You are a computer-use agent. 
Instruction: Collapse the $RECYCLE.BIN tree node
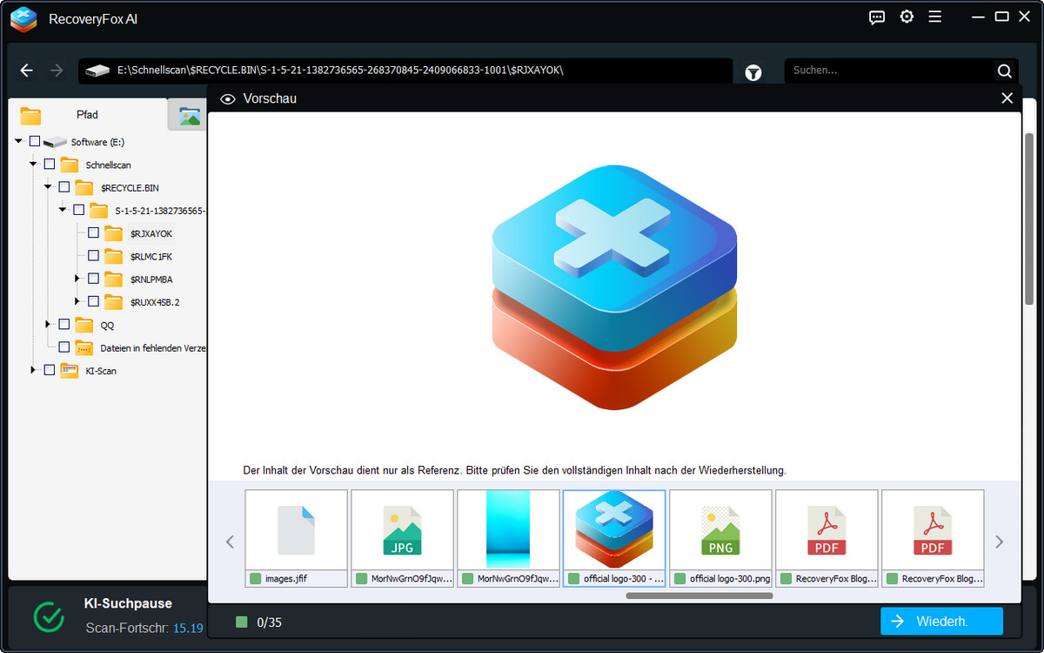[49, 187]
